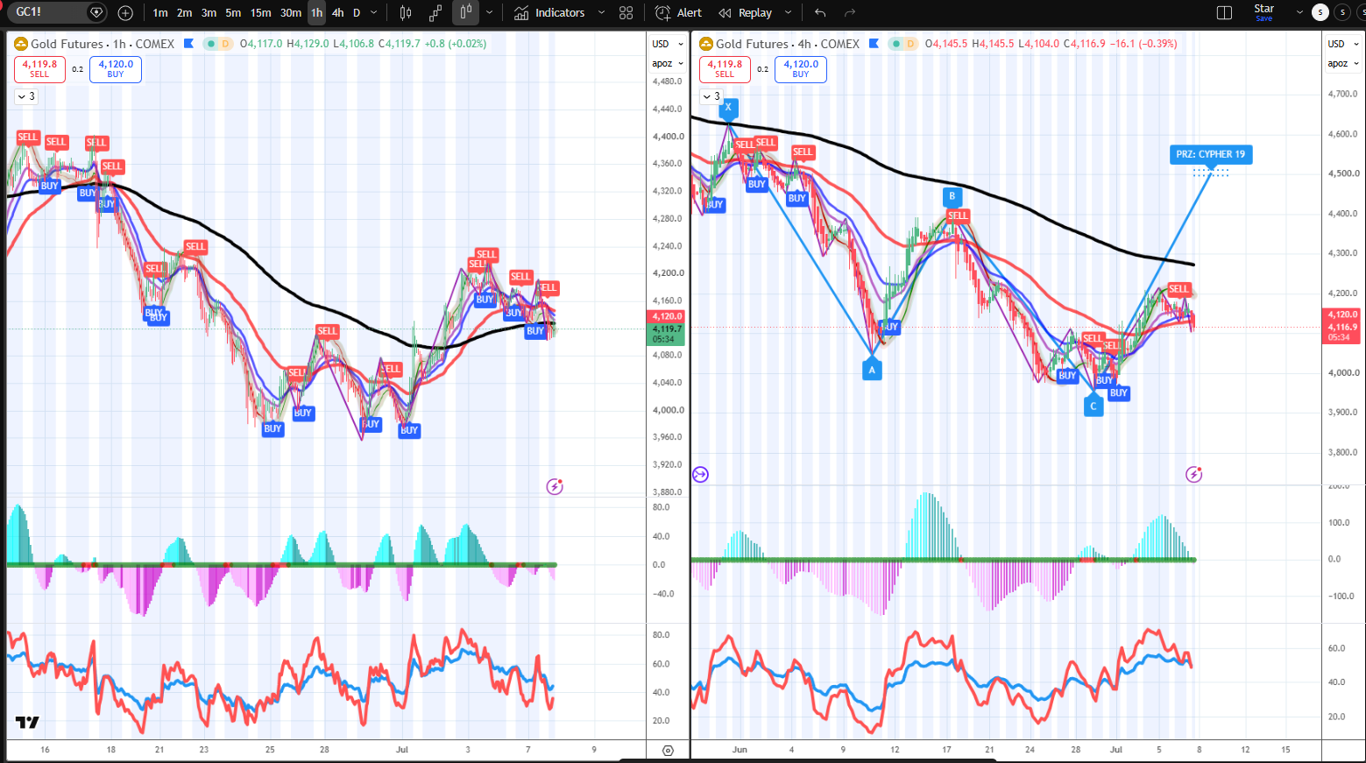Click the PRZ: CYPHER 19 pattern label
This screenshot has width=1366, height=763.
pyautogui.click(x=1210, y=154)
